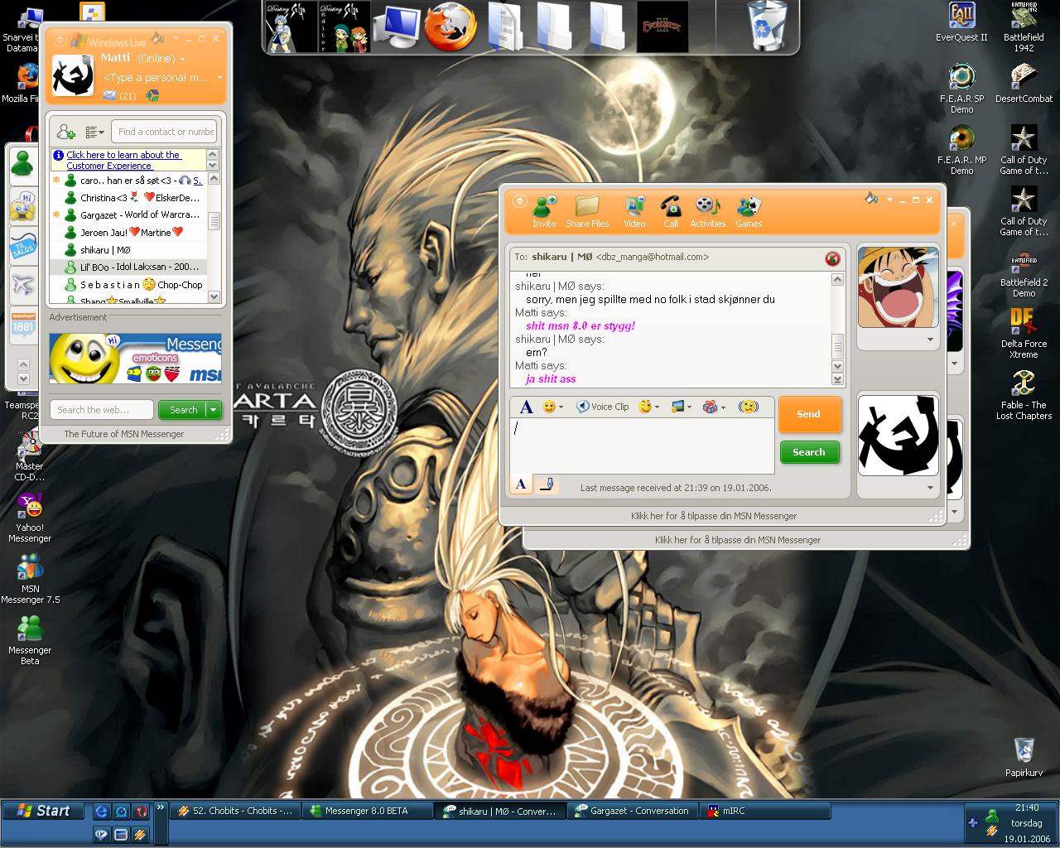Select contact Lil' BOo - Idol Lakxsan
1060x848 pixels.
pyautogui.click(x=128, y=267)
